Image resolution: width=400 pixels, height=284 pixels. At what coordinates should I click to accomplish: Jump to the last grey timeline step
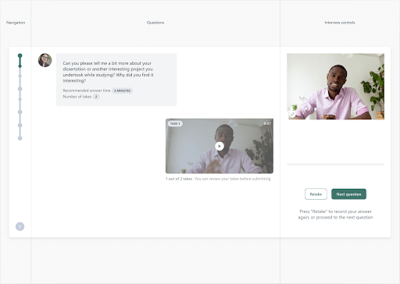[20, 138]
